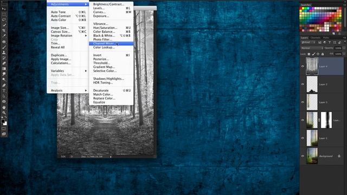Choose Auto Tone menu item
Screen dimensions: 347x195
[x=68, y=12]
